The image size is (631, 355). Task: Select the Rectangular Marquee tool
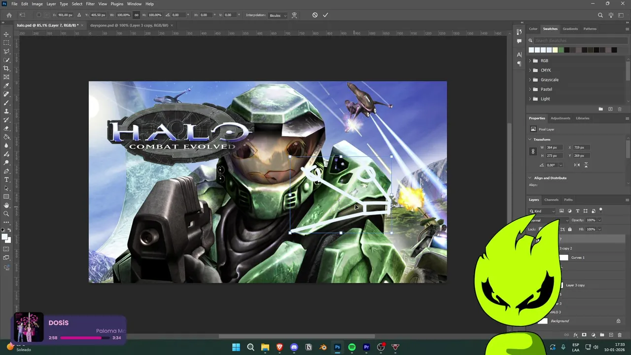[x=6, y=43]
